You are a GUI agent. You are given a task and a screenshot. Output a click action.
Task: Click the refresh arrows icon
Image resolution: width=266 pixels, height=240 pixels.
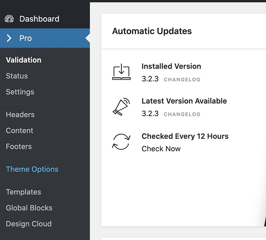(x=121, y=142)
